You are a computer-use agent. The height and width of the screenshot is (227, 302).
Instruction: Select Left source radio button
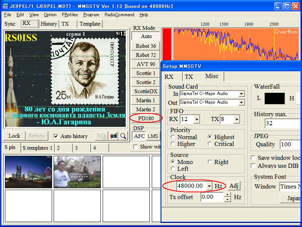[173, 169]
